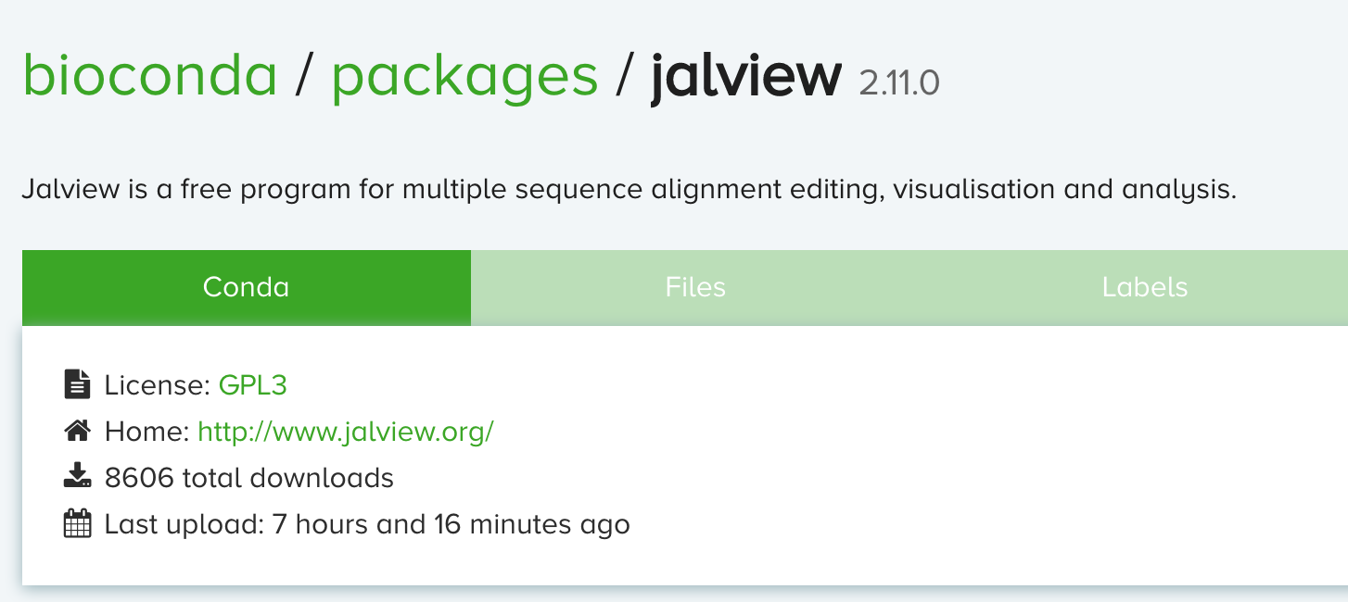The width and height of the screenshot is (1348, 602).
Task: Visit the http://www.jalview.org/ homepage link
Action: (x=346, y=431)
